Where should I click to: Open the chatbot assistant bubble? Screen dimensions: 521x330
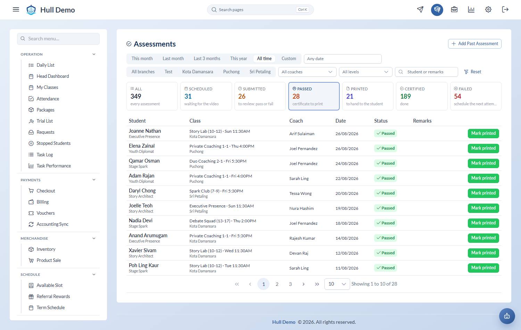click(507, 316)
